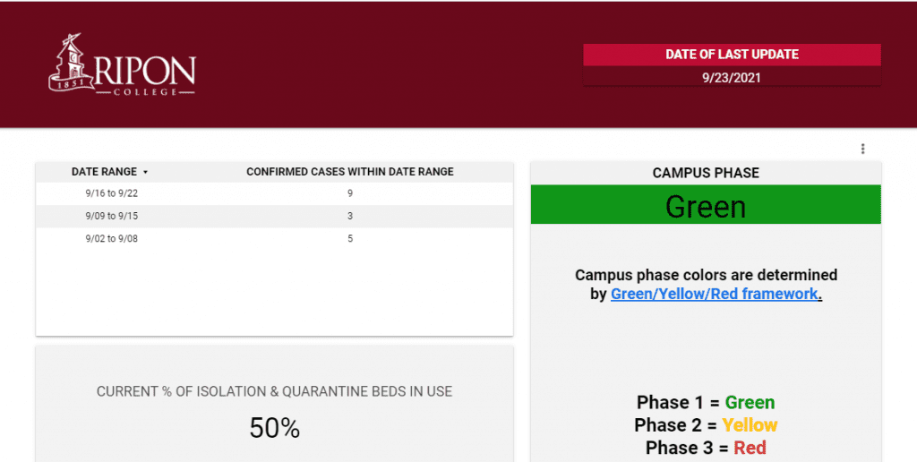The height and width of the screenshot is (462, 917).
Task: Click the Phase 2 = Yellow label
Action: [x=706, y=424]
